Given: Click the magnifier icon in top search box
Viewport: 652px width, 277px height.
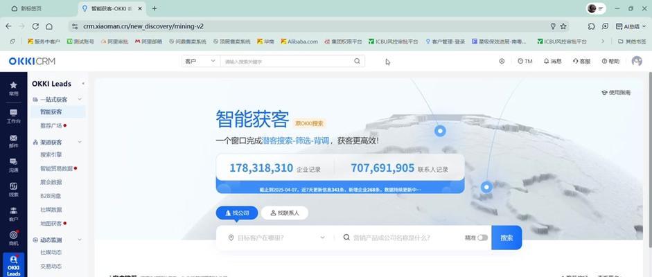Looking at the screenshot, I should point(357,61).
